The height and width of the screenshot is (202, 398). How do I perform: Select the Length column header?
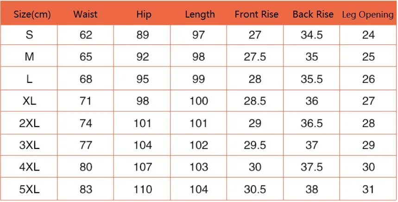tap(200, 15)
